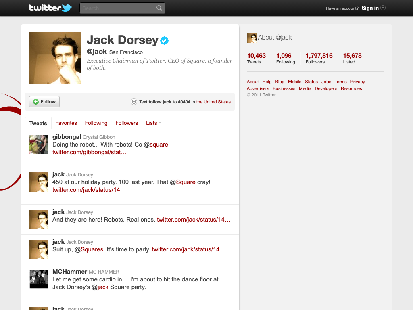Open the Jobs footer link
The height and width of the screenshot is (310, 413).
(x=326, y=82)
